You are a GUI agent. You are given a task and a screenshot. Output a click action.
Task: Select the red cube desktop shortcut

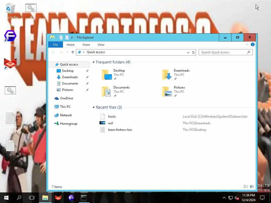(x=10, y=64)
